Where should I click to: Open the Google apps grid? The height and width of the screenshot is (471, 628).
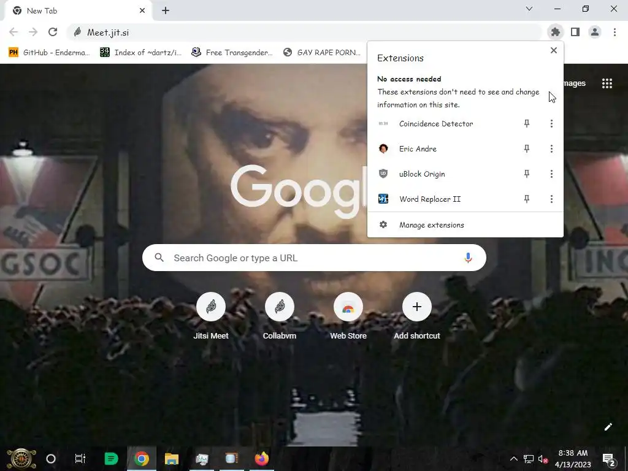pos(607,83)
